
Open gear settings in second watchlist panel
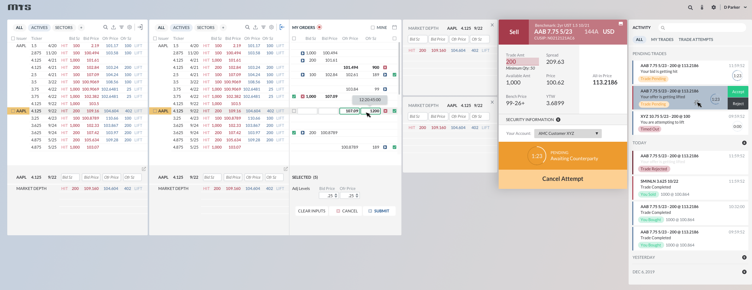point(271,27)
